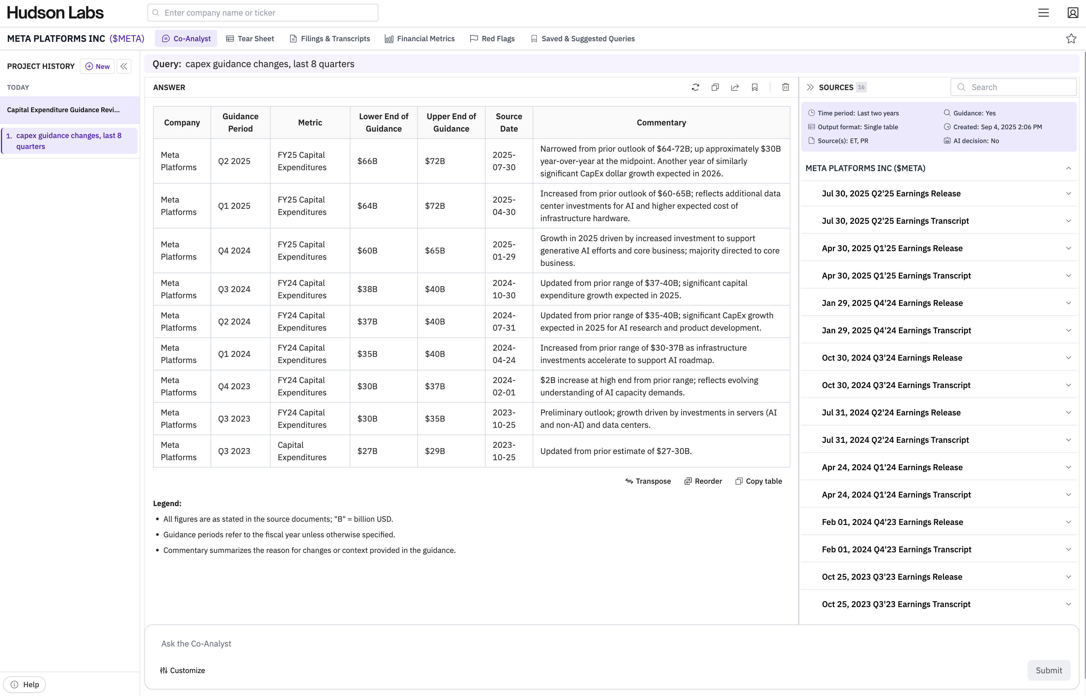Screen dimensions: 1086x696
Task: Open the user account profile icon
Action: (x=1073, y=13)
